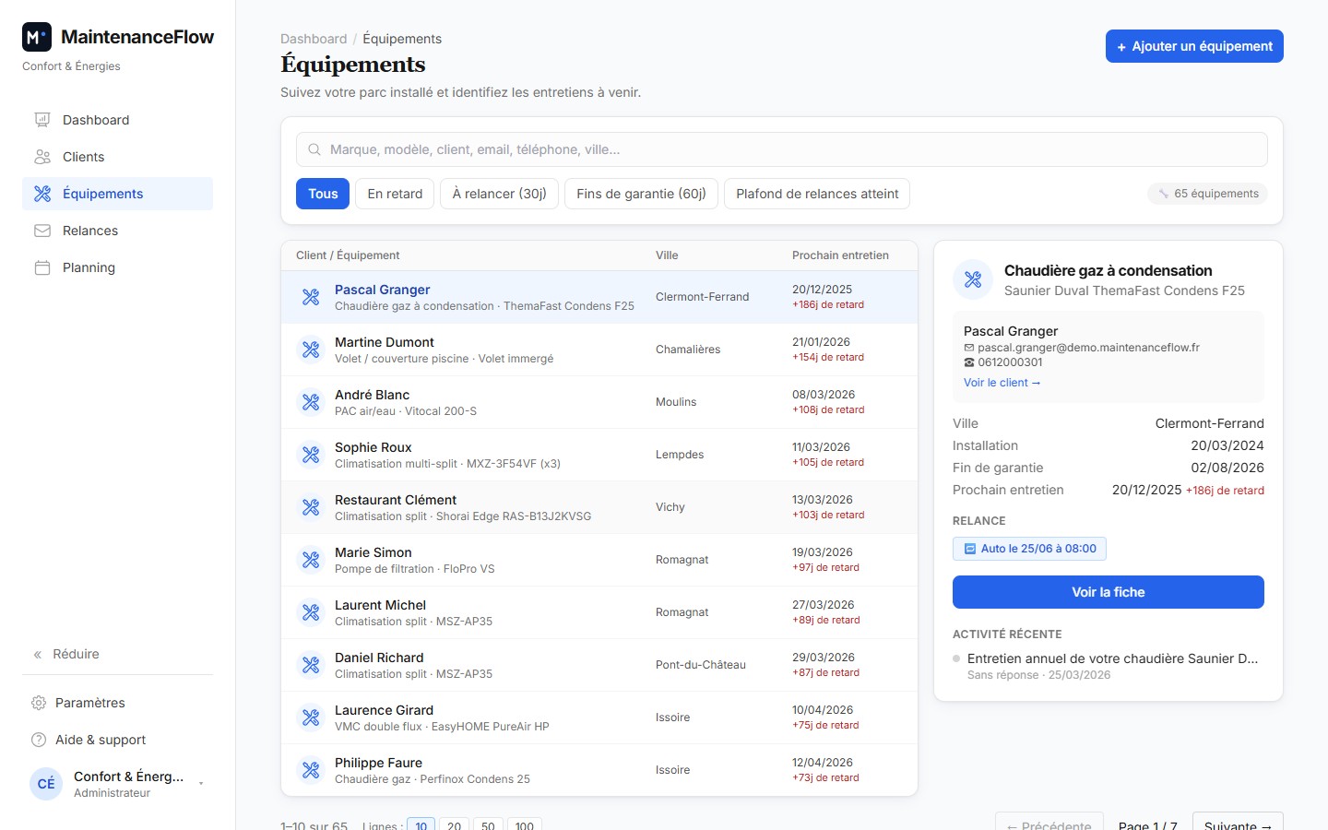Viewport: 1328px width, 830px height.
Task: Click the CE account avatar
Action: click(46, 784)
